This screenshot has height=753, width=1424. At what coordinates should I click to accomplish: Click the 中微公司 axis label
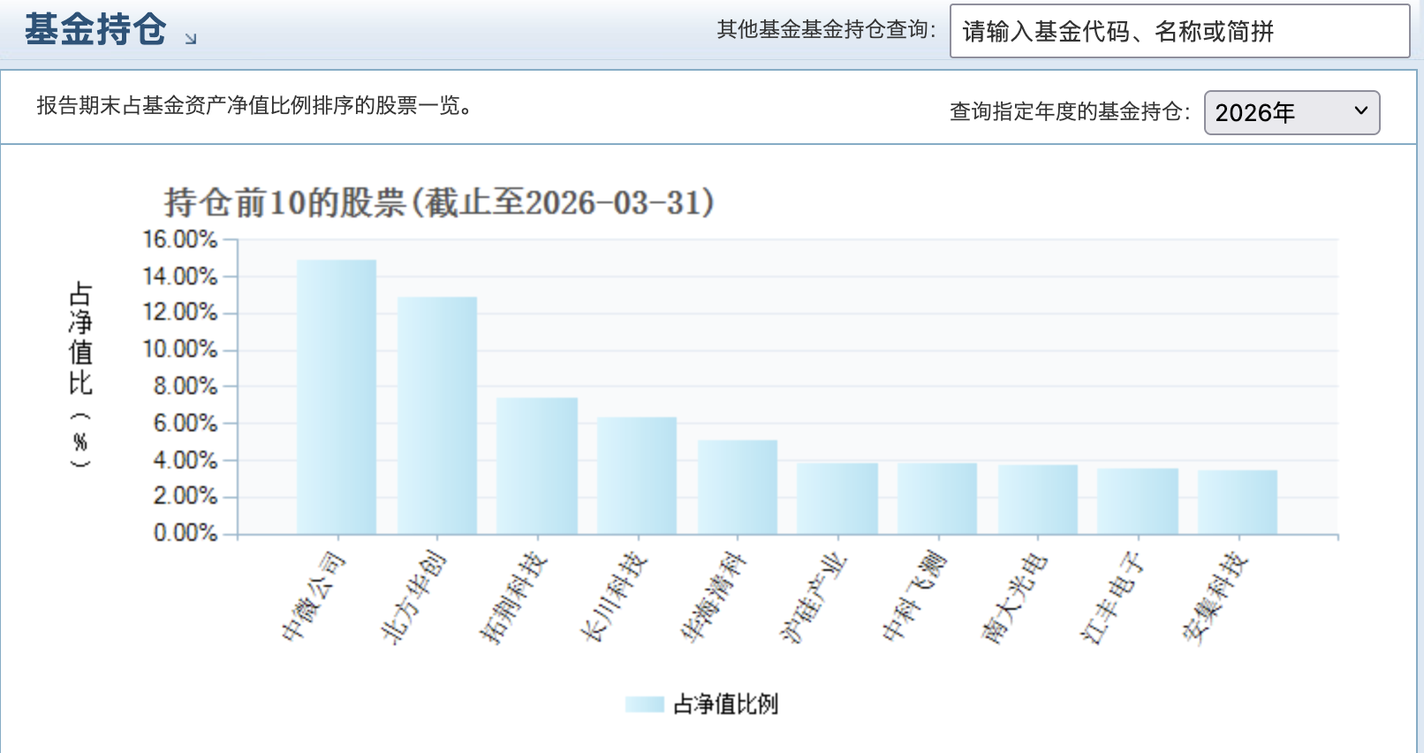[314, 596]
